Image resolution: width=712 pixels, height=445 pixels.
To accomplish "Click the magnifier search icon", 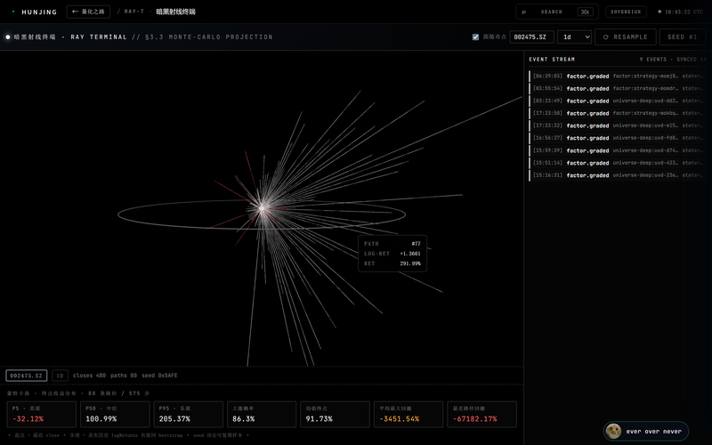I will [x=524, y=12].
